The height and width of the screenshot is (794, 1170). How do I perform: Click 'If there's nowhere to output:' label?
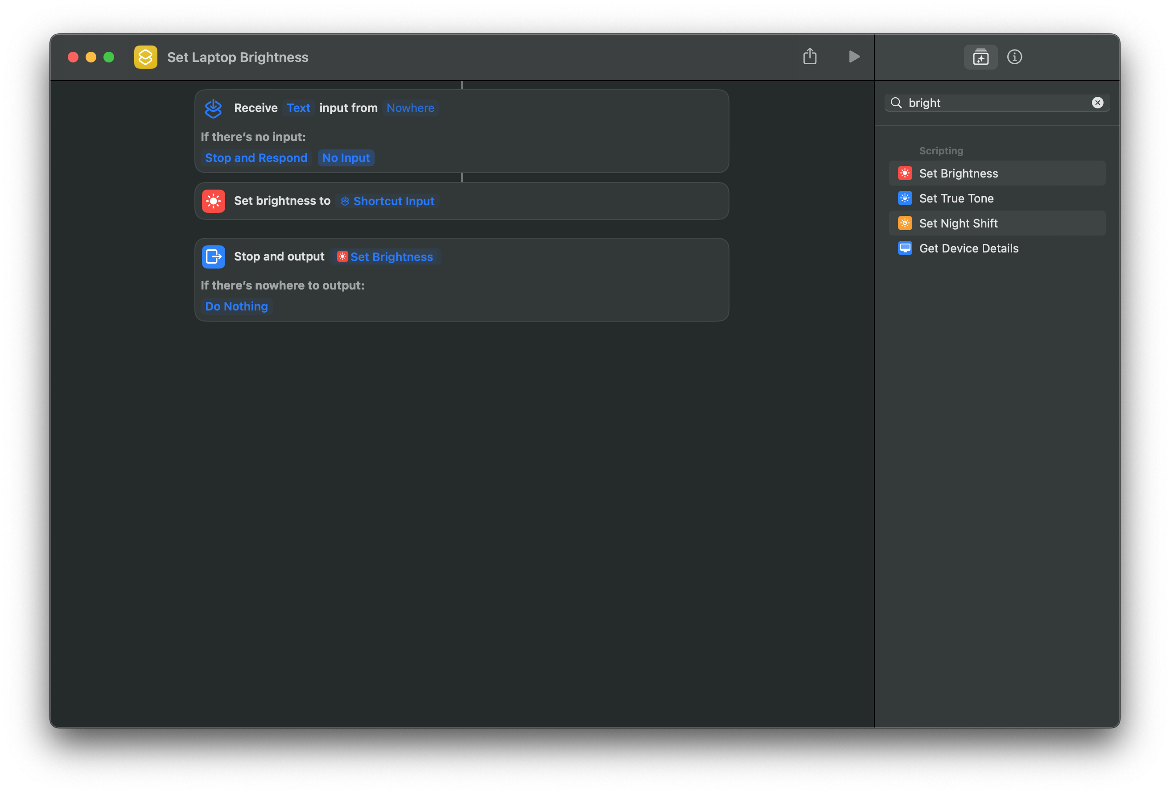(282, 285)
